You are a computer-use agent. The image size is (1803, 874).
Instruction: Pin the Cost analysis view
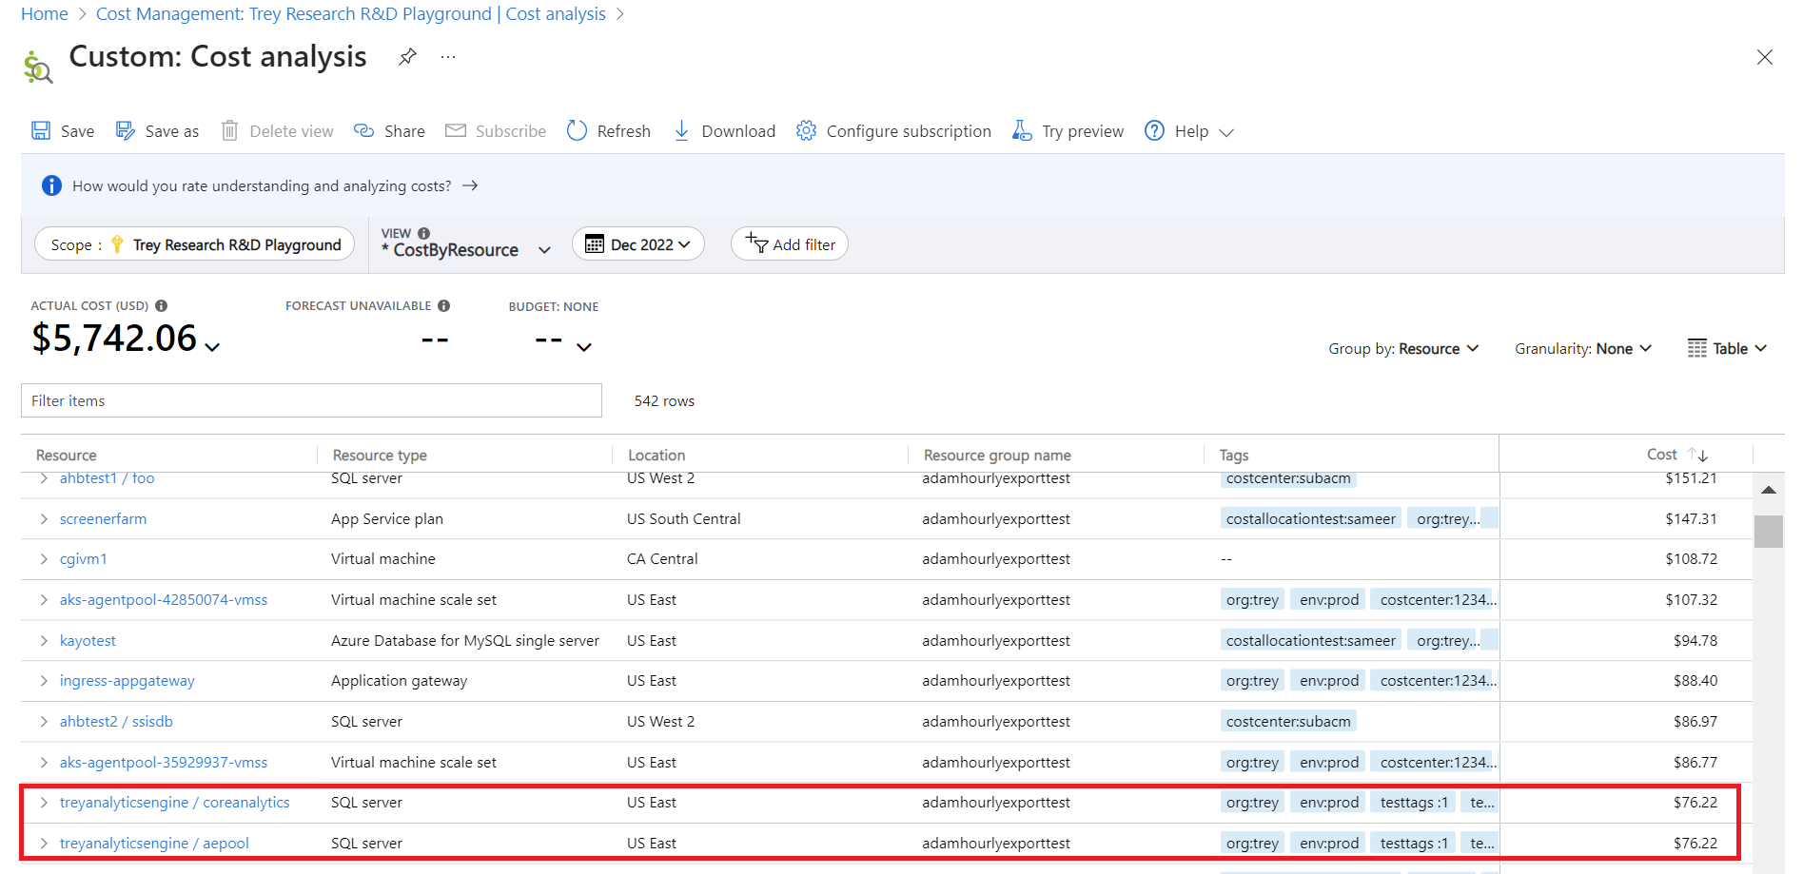(x=407, y=57)
